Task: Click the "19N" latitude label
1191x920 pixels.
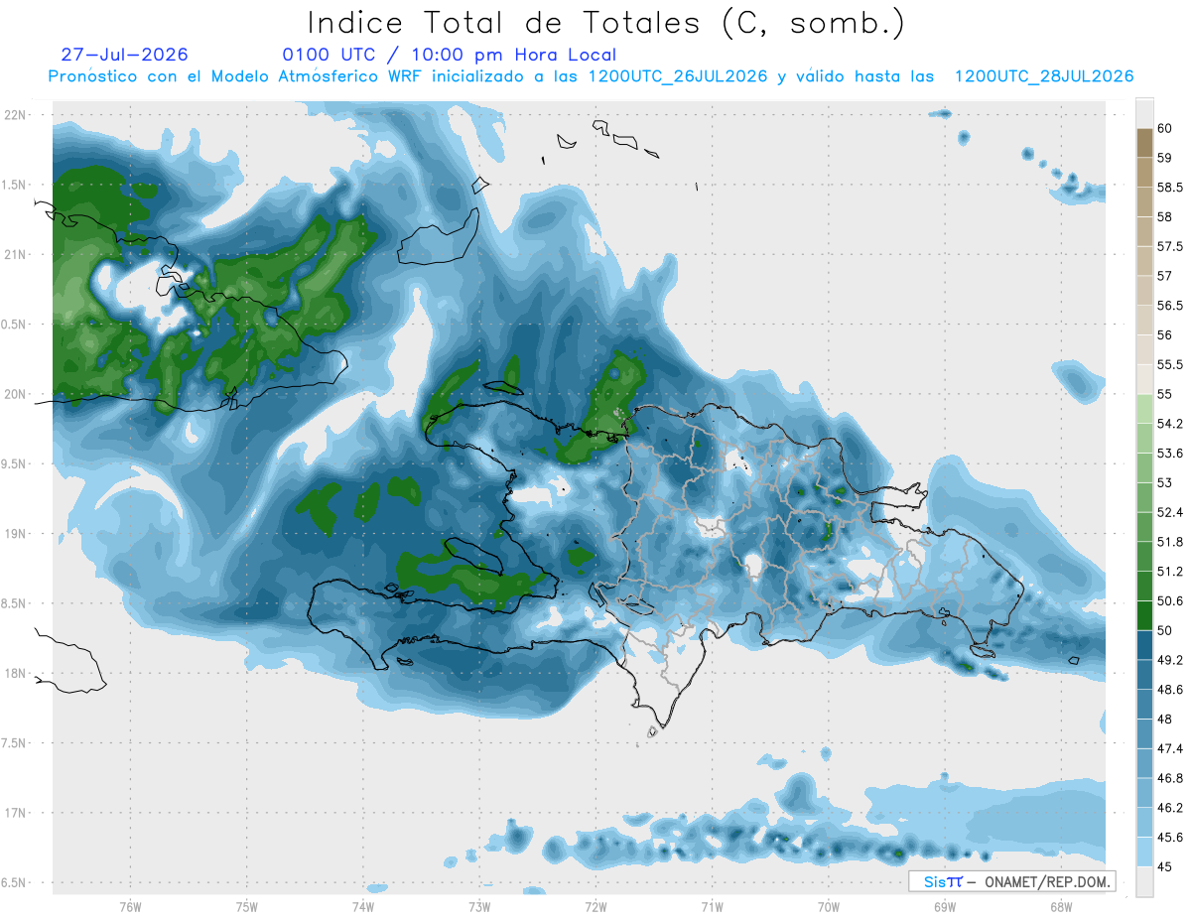Action: point(16,534)
